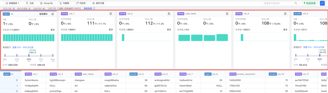Click the column panel icon on col_1 card
The height and width of the screenshot is (93, 328).
click(111, 14)
